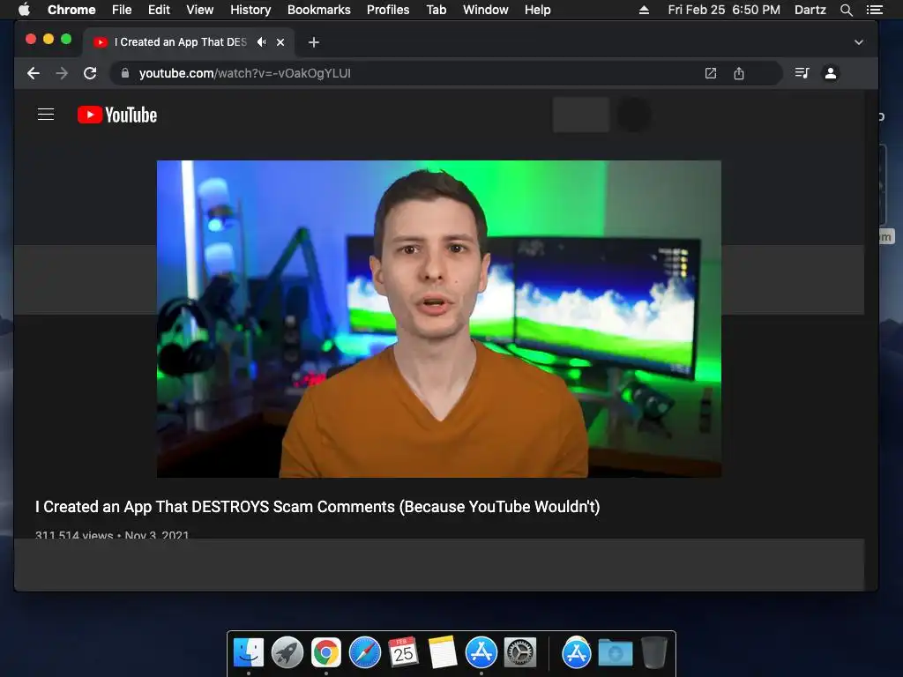Open the Chrome profile avatar
903x677 pixels.
click(x=831, y=73)
